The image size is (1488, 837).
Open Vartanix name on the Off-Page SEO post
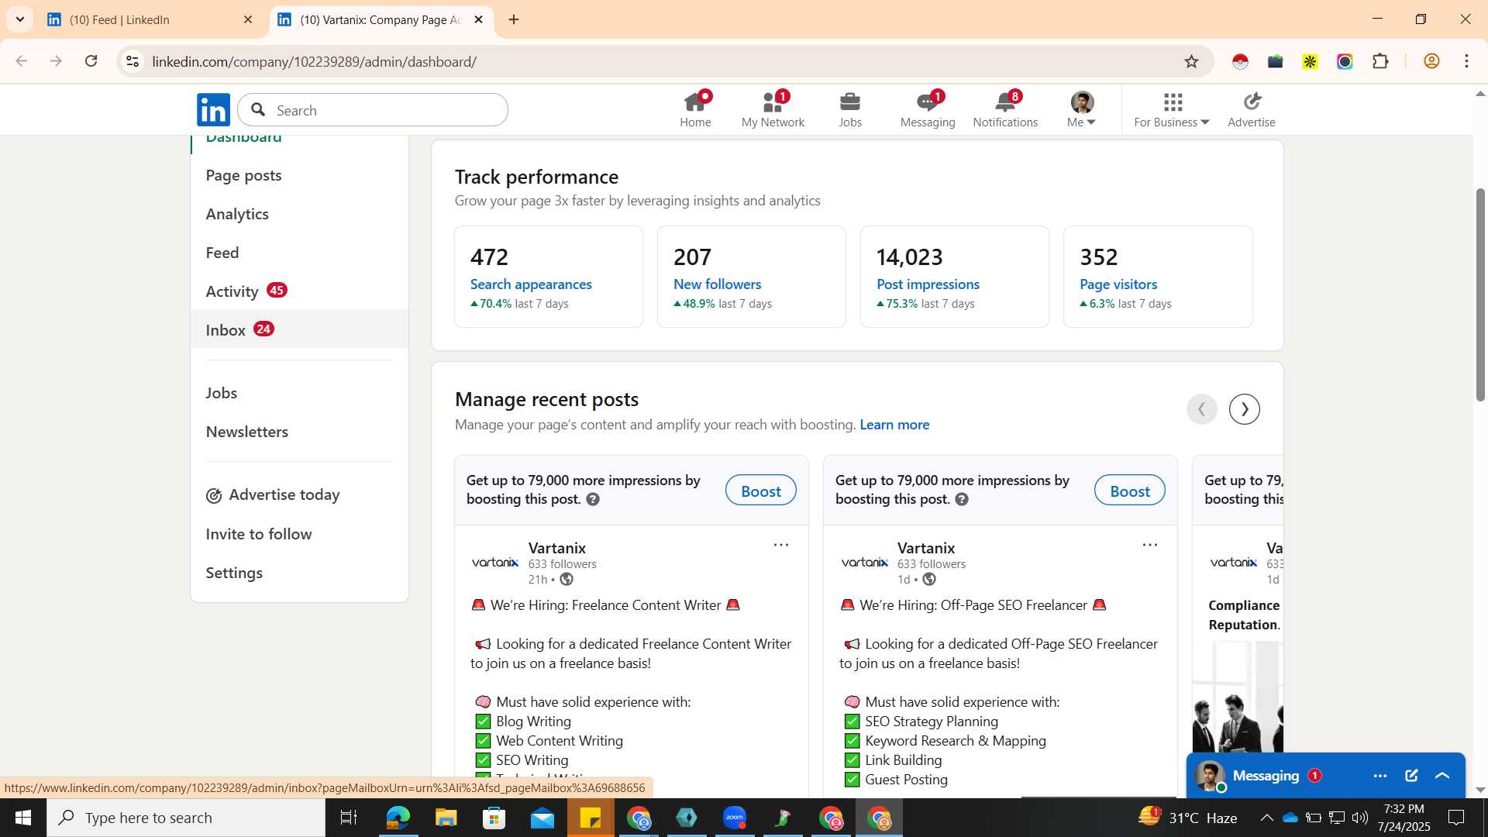[926, 548]
